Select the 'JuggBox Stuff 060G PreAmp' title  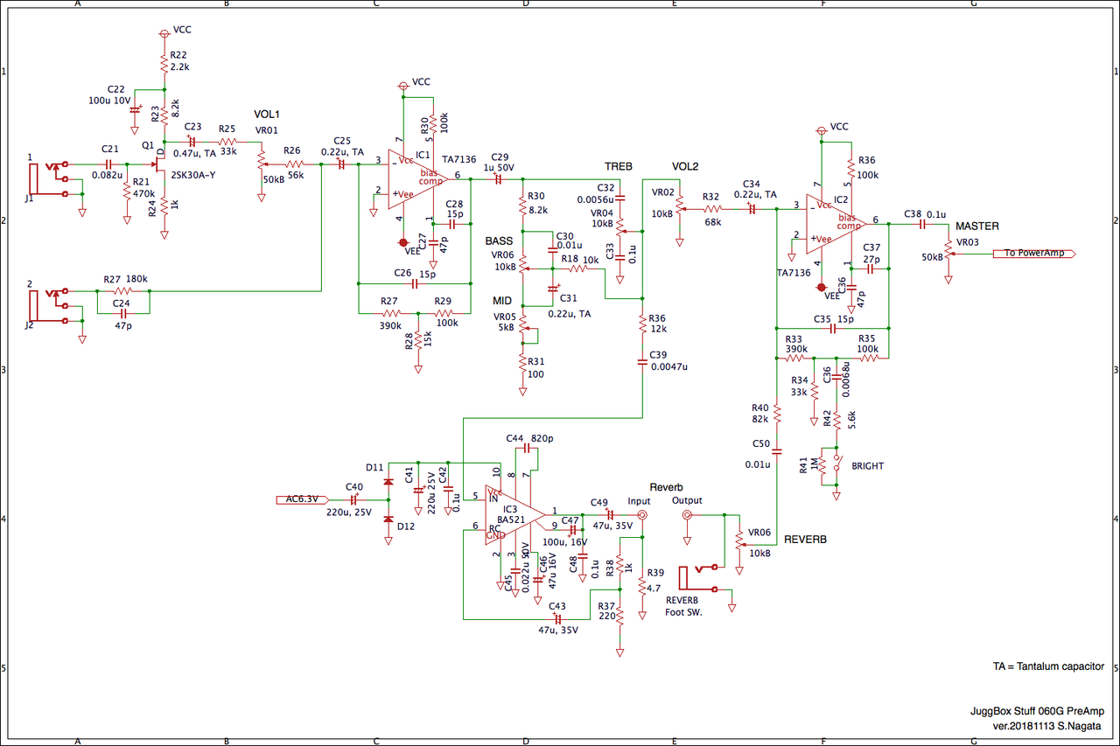[x=1039, y=712]
